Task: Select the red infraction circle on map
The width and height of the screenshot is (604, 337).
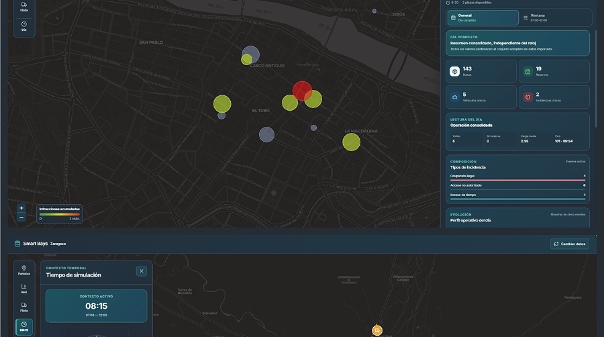Action: coord(302,91)
